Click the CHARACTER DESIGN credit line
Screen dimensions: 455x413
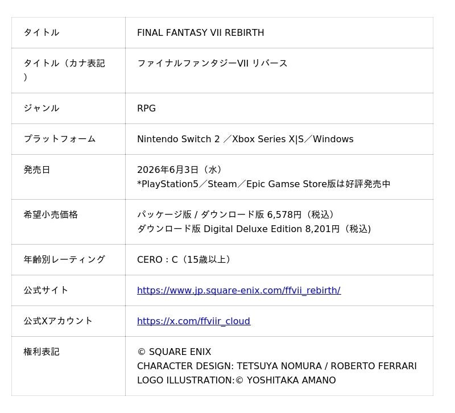pyautogui.click(x=276, y=366)
